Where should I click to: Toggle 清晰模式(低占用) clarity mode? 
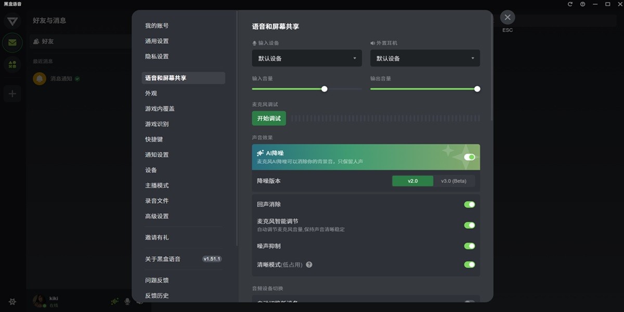tap(470, 264)
